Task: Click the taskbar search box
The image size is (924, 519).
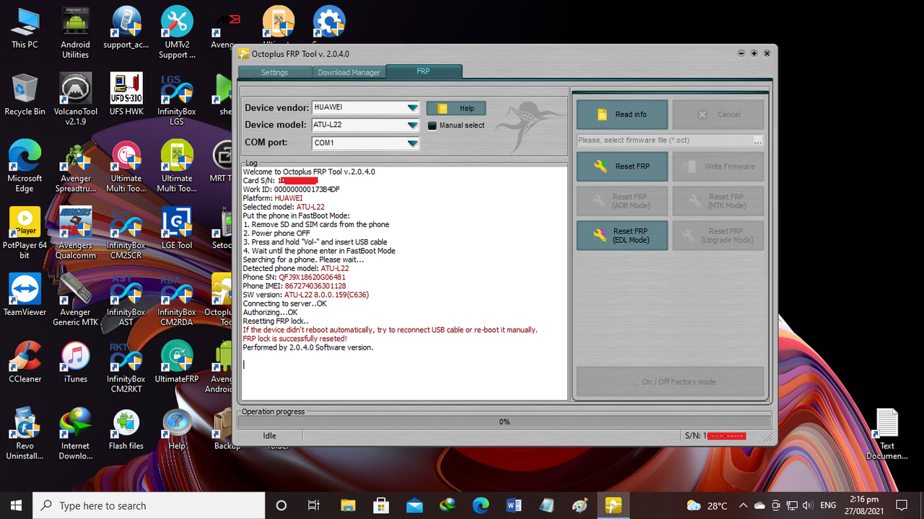Action: coord(149,505)
